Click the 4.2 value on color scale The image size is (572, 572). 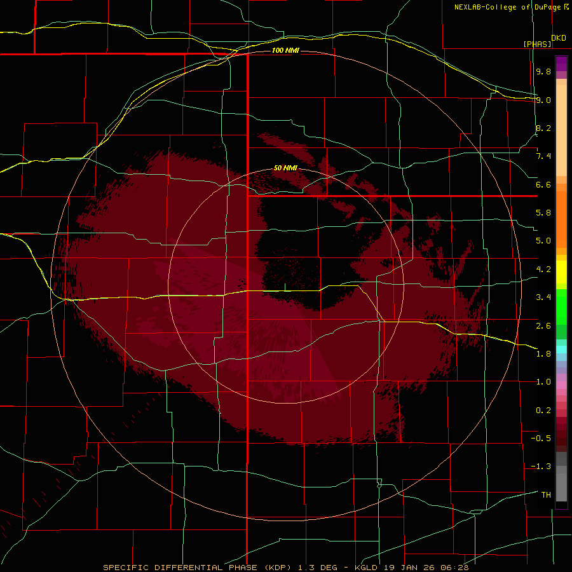pyautogui.click(x=543, y=269)
